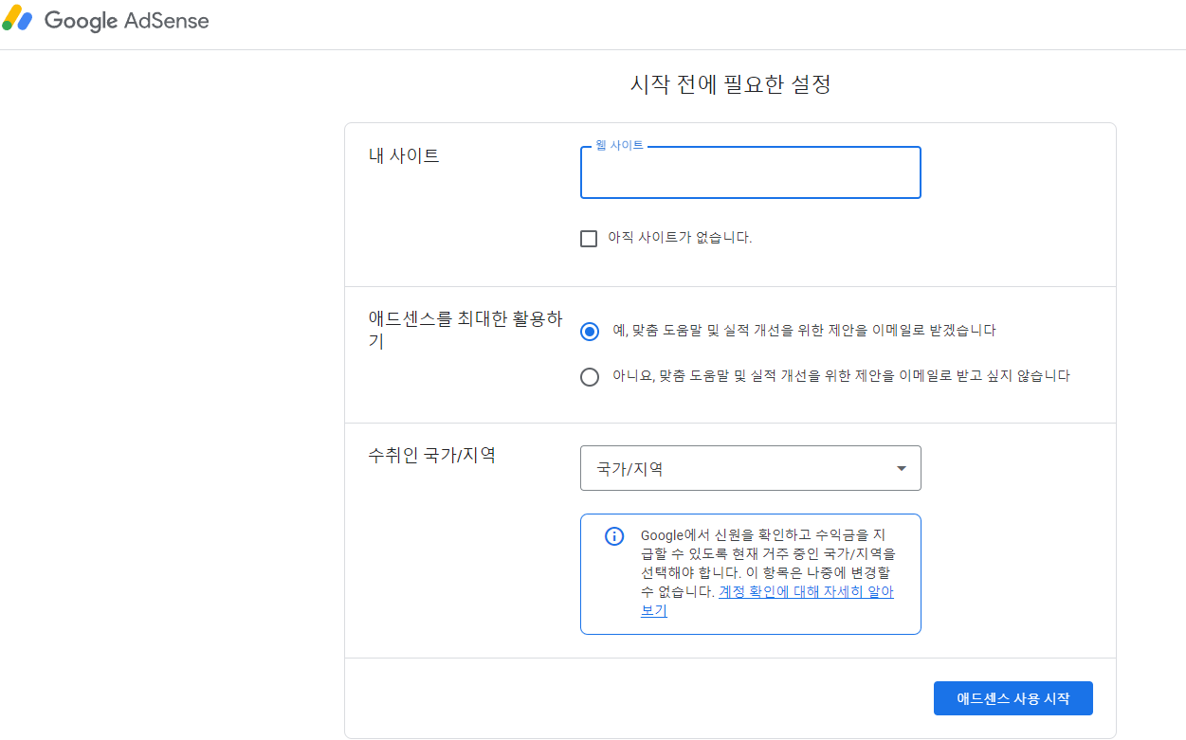Image resolution: width=1186 pixels, height=740 pixels.
Task: Click the 시작 전에 필요한 설정 heading
Action: click(731, 84)
